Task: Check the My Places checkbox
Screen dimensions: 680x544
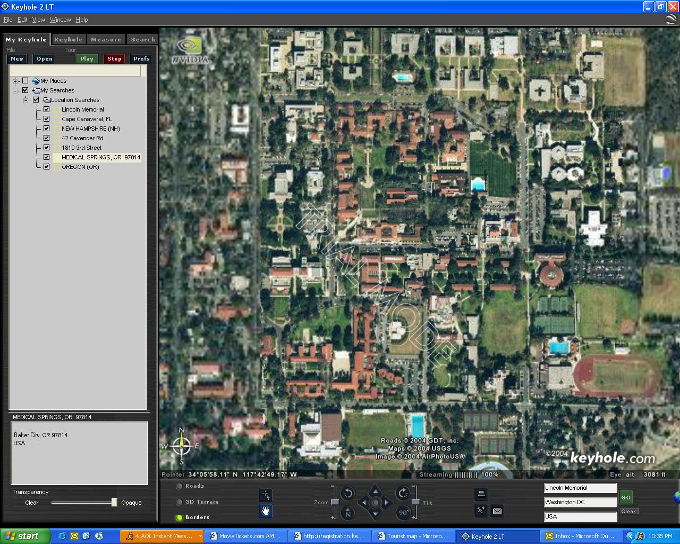Action: 25,81
